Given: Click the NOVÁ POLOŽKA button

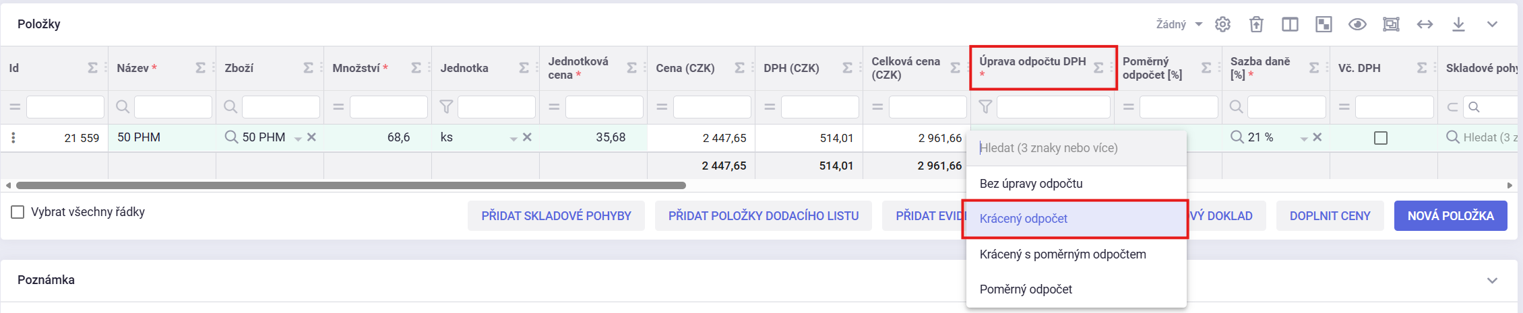Looking at the screenshot, I should point(1450,216).
